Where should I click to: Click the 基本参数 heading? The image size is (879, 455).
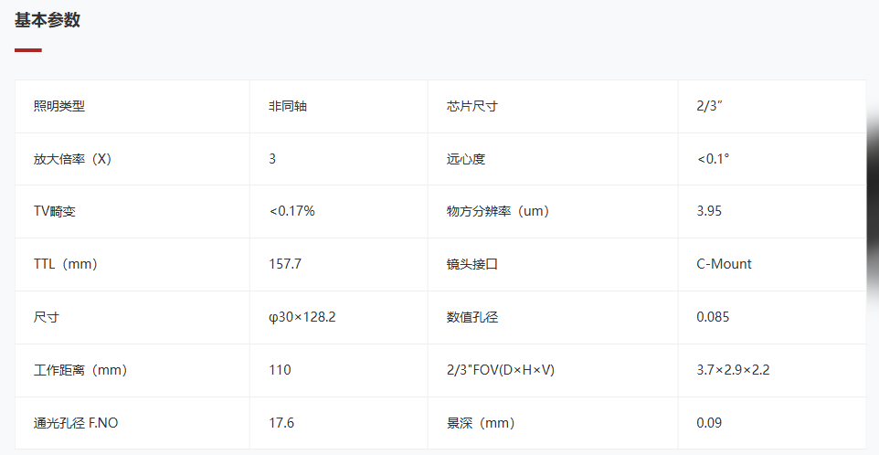coord(48,19)
